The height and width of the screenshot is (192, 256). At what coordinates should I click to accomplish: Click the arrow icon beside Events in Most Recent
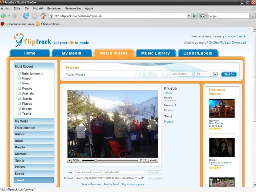[x=19, y=108]
